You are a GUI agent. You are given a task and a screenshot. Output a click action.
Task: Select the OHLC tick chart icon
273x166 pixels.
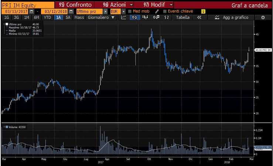[x=167, y=17]
